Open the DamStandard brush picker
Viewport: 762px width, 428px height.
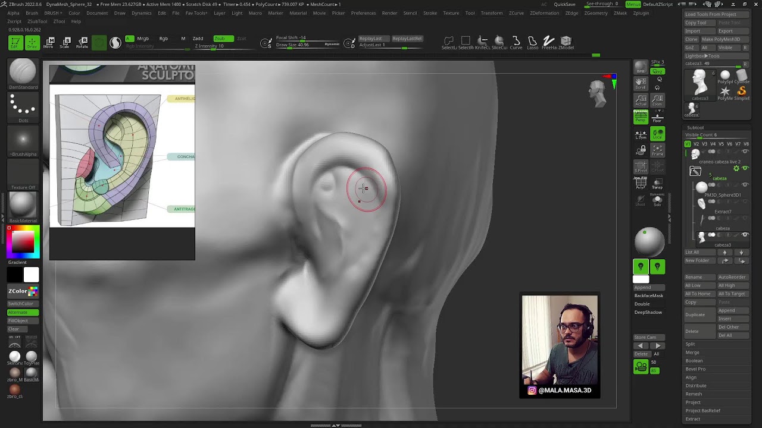pos(23,74)
